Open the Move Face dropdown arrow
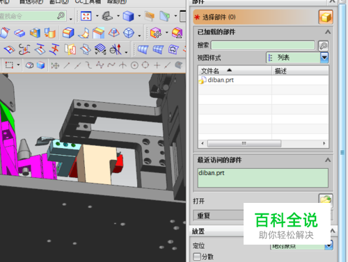Image resolution: width=348 pixels, height=262 pixels. point(166,33)
